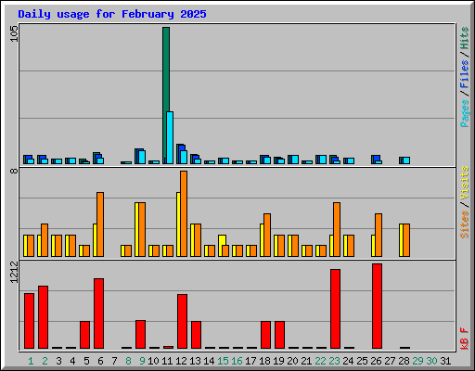Click day label 28 on the x-axis

click(x=404, y=361)
